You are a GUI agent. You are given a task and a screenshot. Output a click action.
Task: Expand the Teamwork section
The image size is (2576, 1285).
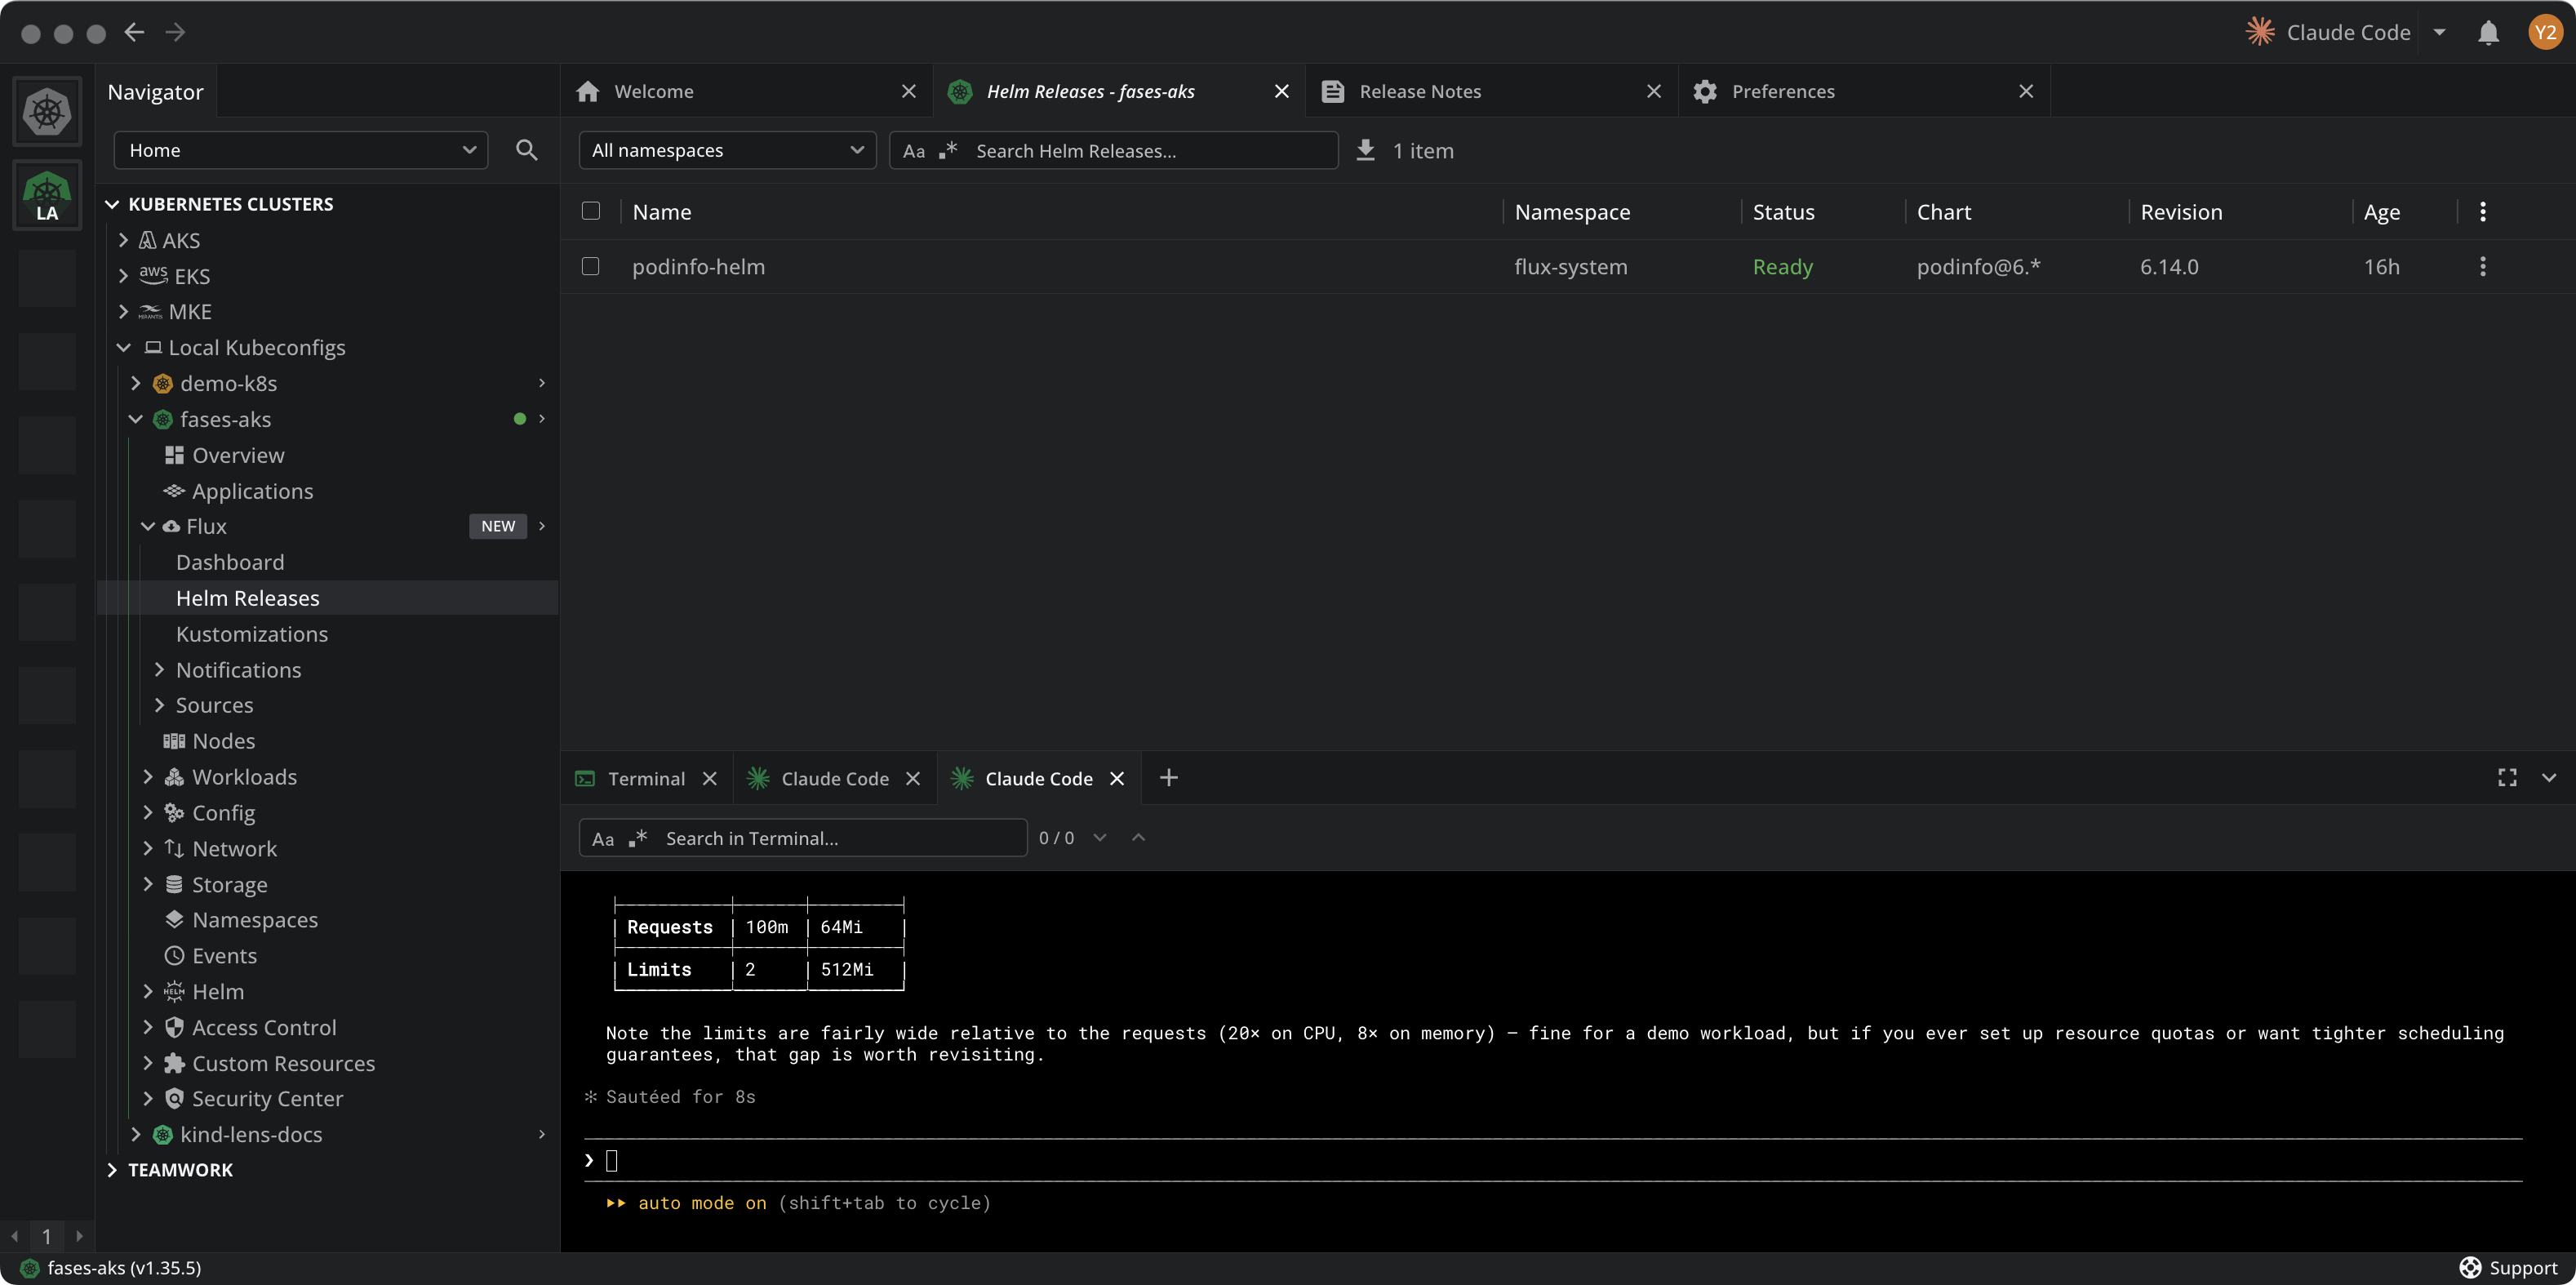coord(112,1169)
